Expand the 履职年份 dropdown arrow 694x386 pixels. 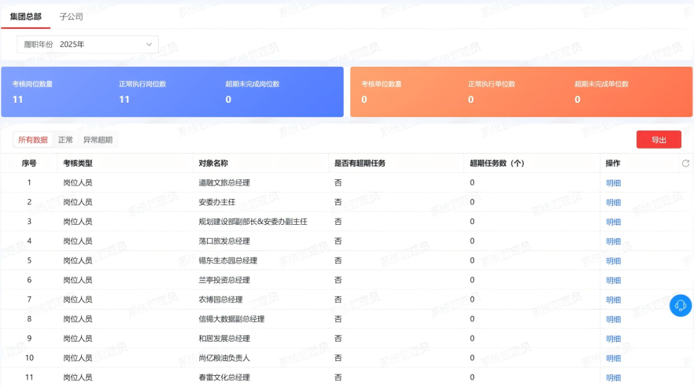[x=149, y=44]
